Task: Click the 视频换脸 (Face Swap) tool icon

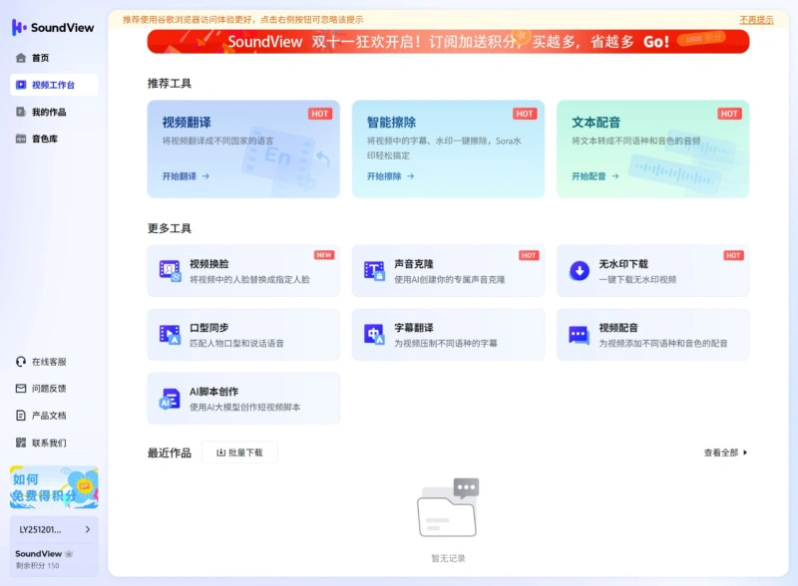Action: 172,269
